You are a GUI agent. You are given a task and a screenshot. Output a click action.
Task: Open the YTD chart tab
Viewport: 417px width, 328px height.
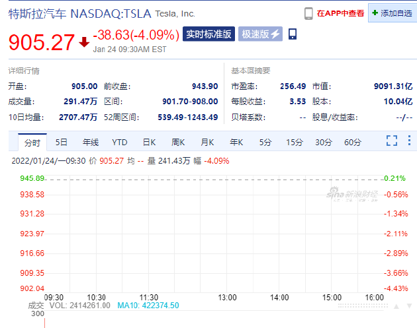pos(120,143)
